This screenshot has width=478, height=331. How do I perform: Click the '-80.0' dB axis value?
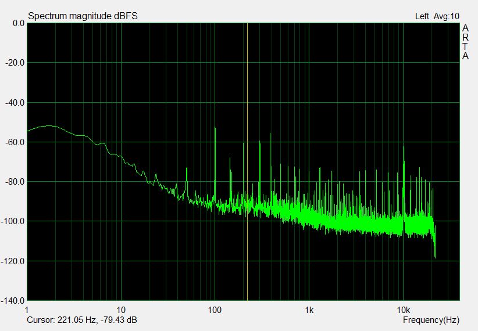(15, 182)
